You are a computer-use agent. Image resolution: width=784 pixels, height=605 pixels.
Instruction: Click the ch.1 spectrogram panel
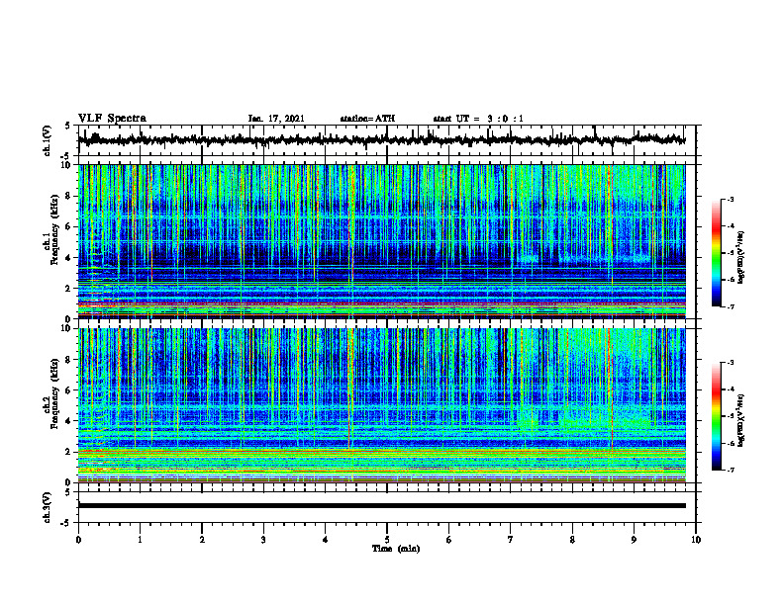pyautogui.click(x=381, y=241)
